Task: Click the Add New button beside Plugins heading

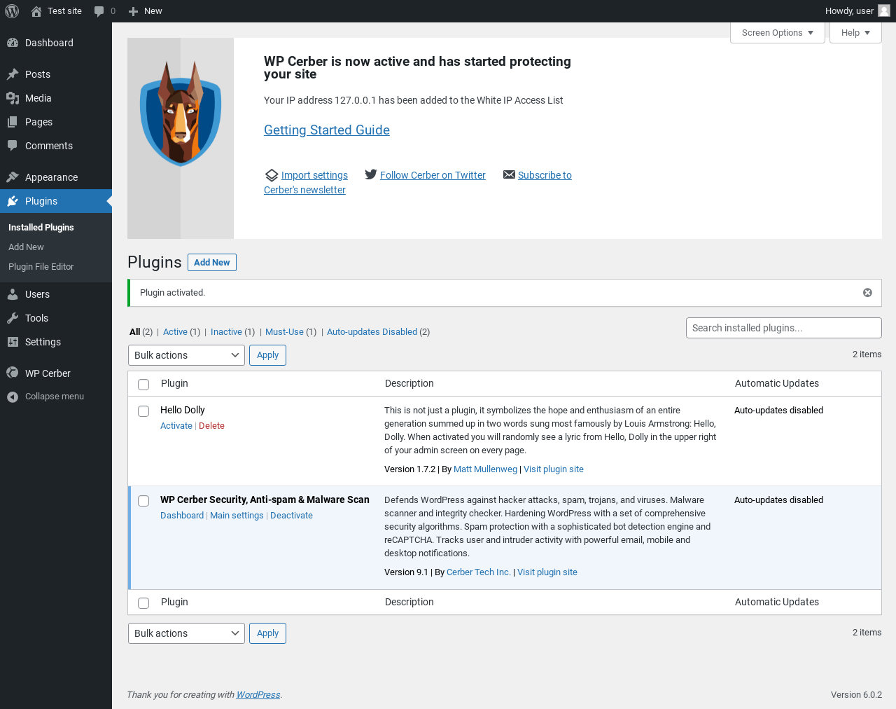Action: coord(212,262)
